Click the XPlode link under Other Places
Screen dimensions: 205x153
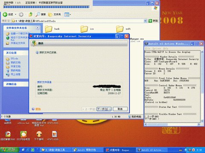pyautogui.click(x=15, y=59)
